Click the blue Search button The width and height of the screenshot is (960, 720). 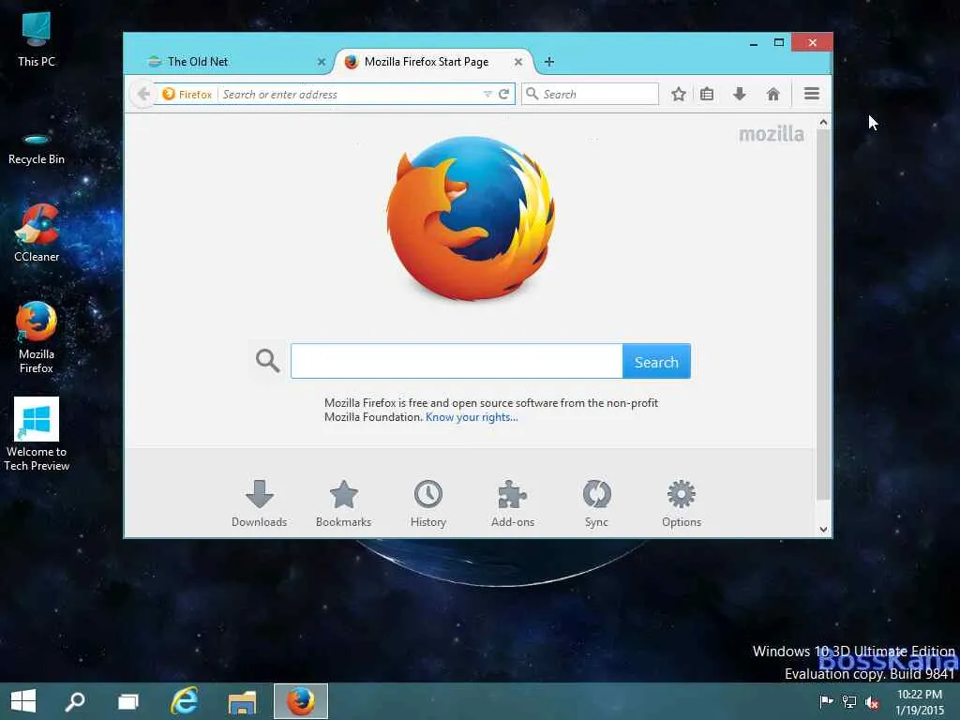click(656, 361)
